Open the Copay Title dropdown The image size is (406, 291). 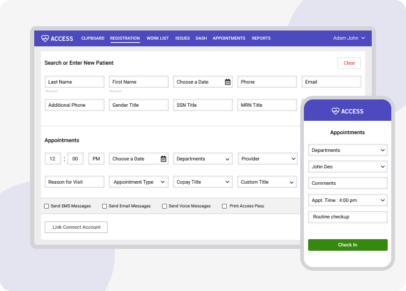coord(202,182)
